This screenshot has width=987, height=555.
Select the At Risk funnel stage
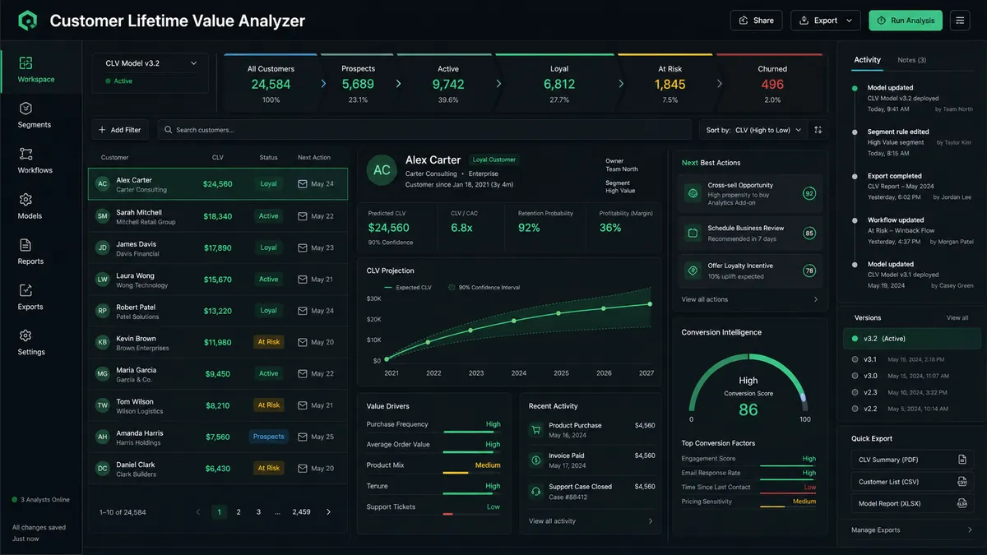(669, 83)
